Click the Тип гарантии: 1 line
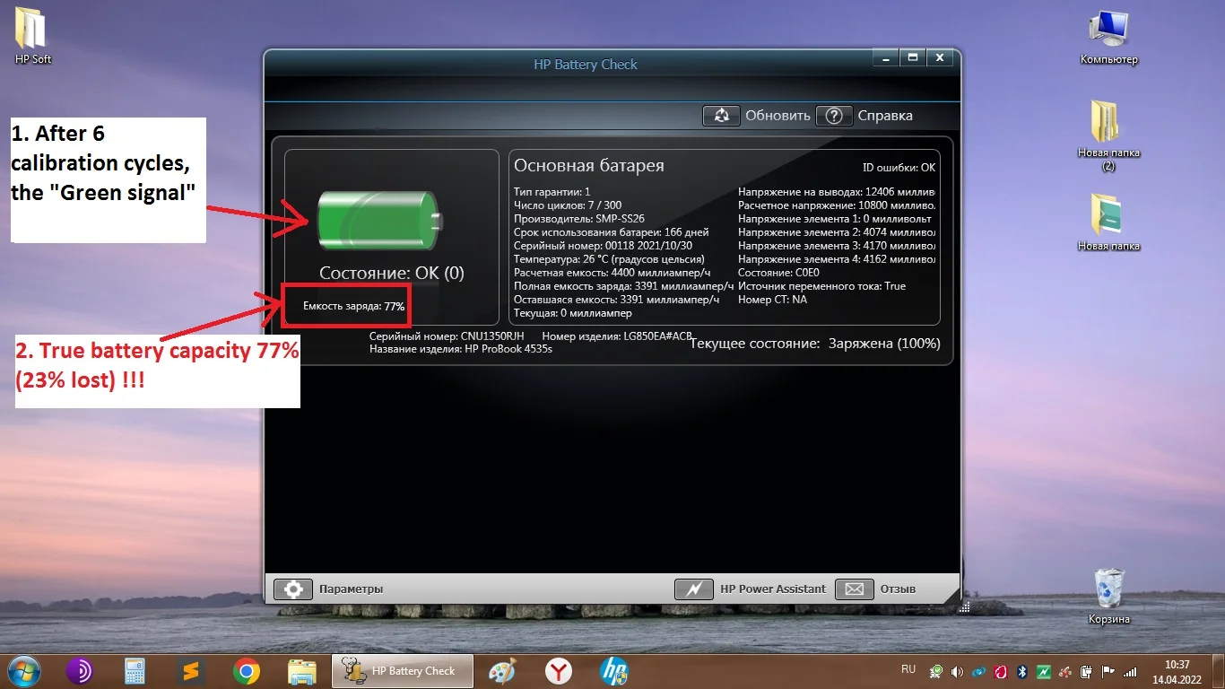 click(x=552, y=192)
